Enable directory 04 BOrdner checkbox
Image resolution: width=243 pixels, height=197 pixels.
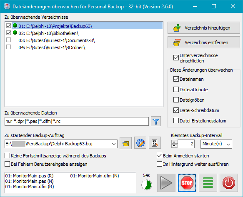tap(8, 47)
